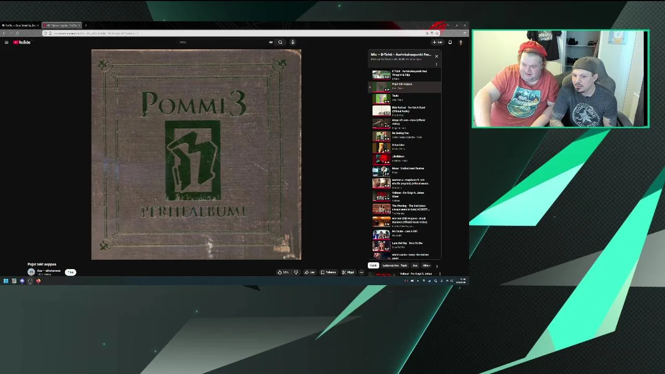Open the Mix playlist three-dot options

tap(436, 64)
